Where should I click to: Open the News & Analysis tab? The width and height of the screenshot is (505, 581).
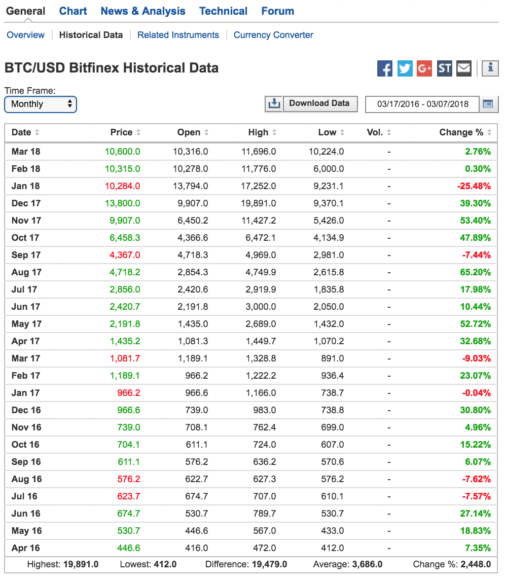click(x=143, y=11)
